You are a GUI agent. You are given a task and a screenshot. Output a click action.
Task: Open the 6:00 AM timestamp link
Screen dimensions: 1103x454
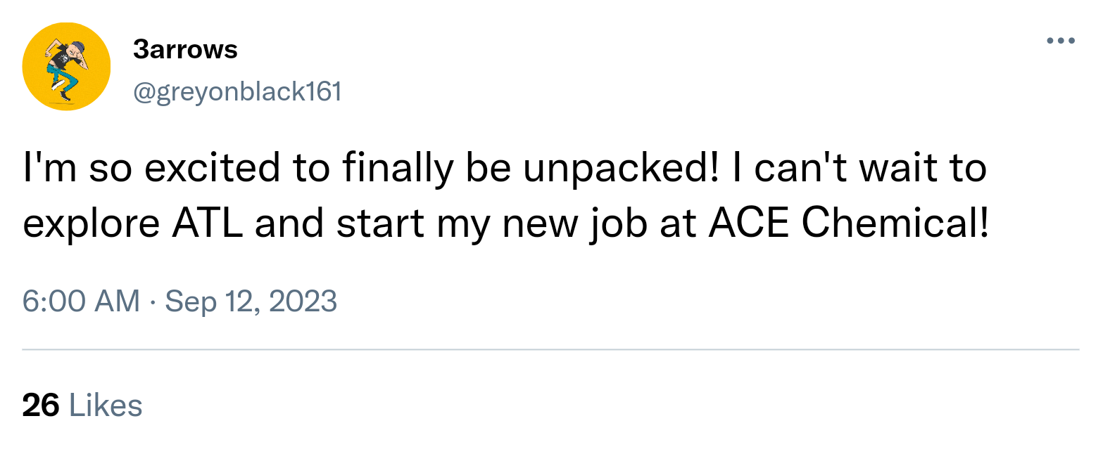point(81,301)
